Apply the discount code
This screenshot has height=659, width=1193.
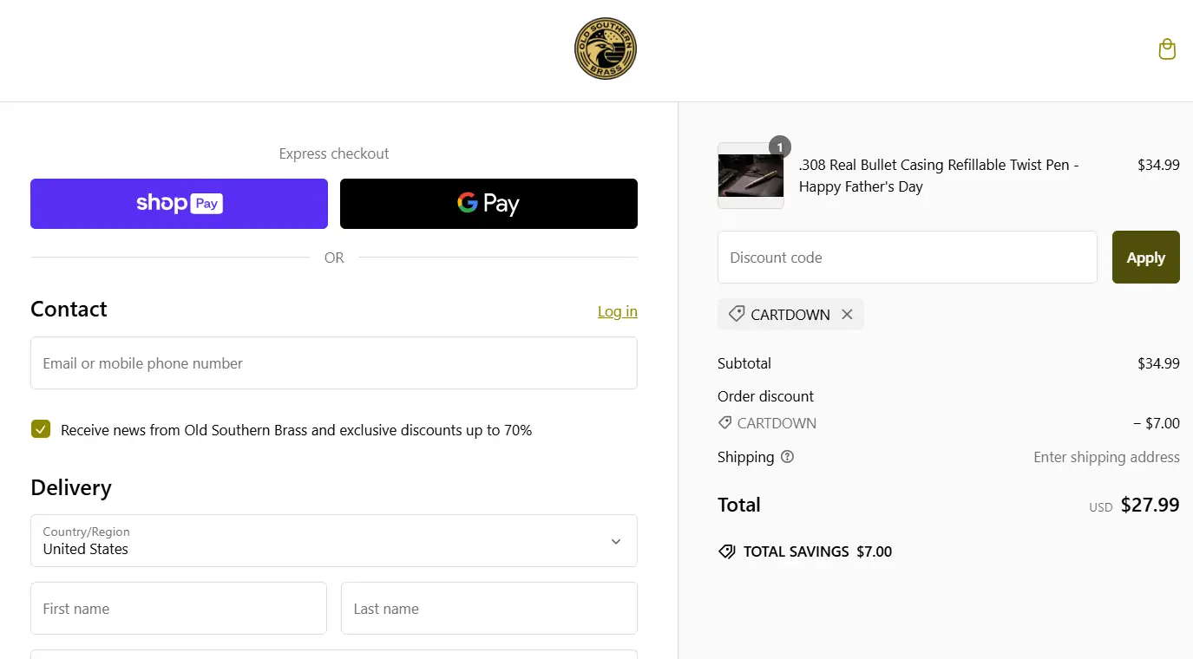coord(1145,258)
